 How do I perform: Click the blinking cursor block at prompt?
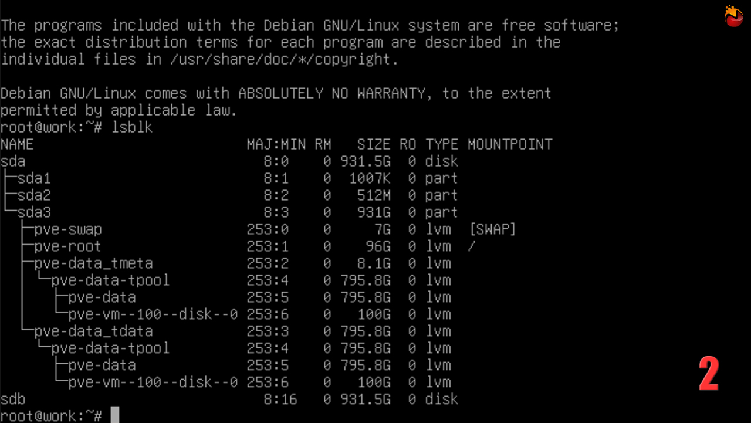click(115, 415)
